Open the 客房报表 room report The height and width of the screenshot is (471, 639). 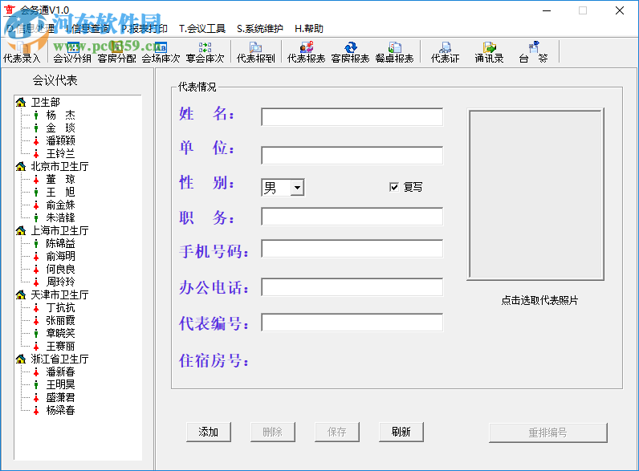tap(351, 52)
